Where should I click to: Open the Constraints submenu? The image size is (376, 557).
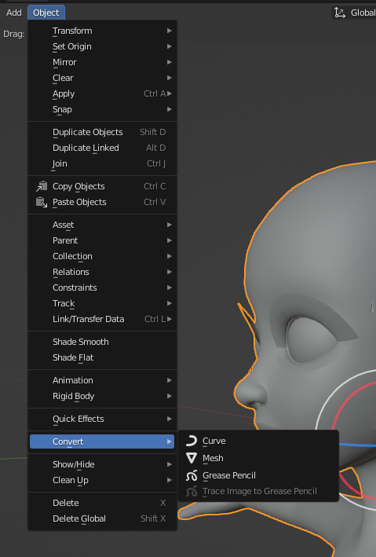pyautogui.click(x=102, y=288)
